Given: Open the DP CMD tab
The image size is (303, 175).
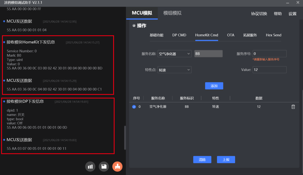Looking at the screenshot, I should coord(179,35).
